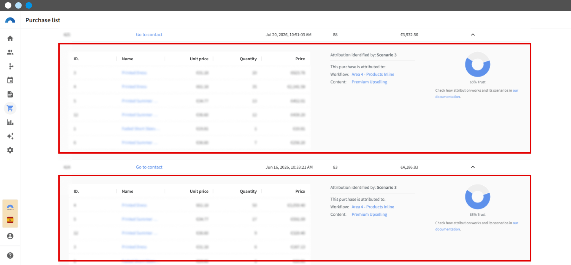
Task: Collapse the Jul 20, 2026 purchase details
Action: coord(473,35)
